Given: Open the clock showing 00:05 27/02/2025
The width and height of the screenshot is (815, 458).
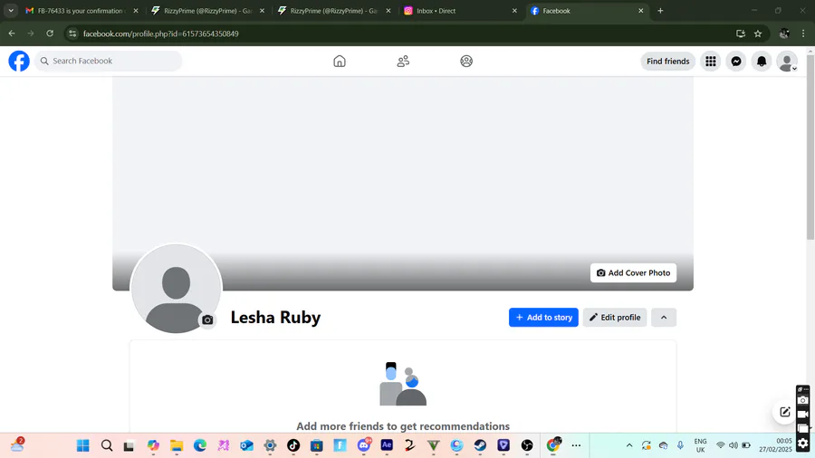Looking at the screenshot, I should coord(775,445).
